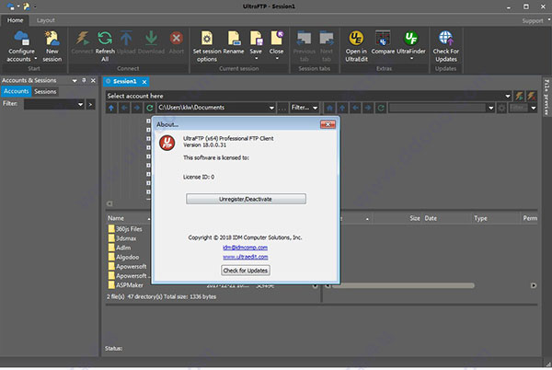Viewport: 552px width, 370px height.
Task: Launch the Compare tool
Action: click(x=383, y=42)
